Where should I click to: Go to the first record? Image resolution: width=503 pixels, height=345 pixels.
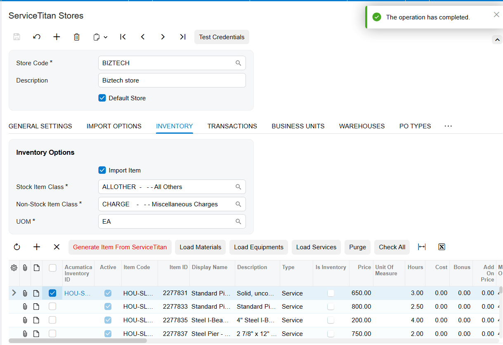[123, 37]
